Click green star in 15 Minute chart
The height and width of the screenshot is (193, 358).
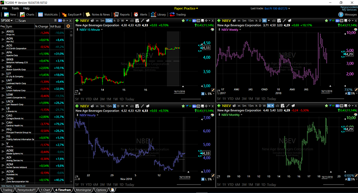pyautogui.click(x=183, y=21)
